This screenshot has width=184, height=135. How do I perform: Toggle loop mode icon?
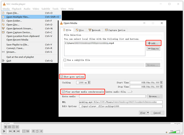tap(37, 131)
